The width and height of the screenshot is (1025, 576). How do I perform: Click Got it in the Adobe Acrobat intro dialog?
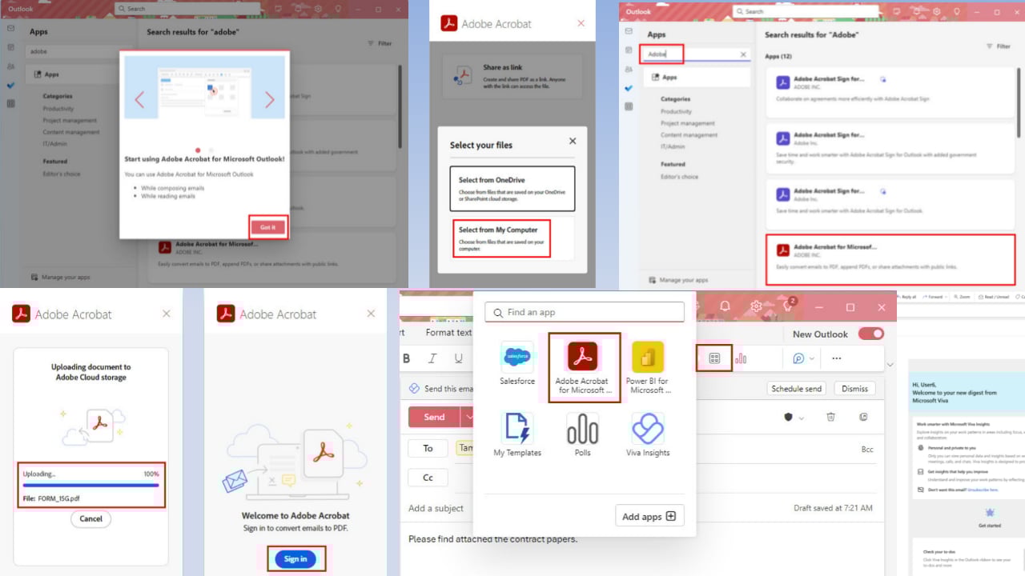click(x=267, y=227)
